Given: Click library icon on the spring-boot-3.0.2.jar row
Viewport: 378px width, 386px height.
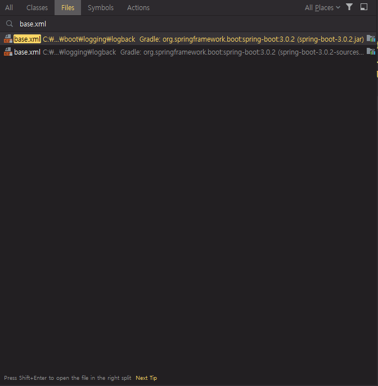Looking at the screenshot, I should [371, 38].
